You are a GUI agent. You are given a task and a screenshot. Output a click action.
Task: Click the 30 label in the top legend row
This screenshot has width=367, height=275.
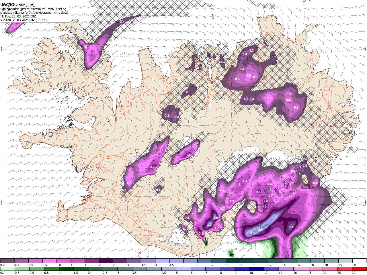tap(354, 265)
